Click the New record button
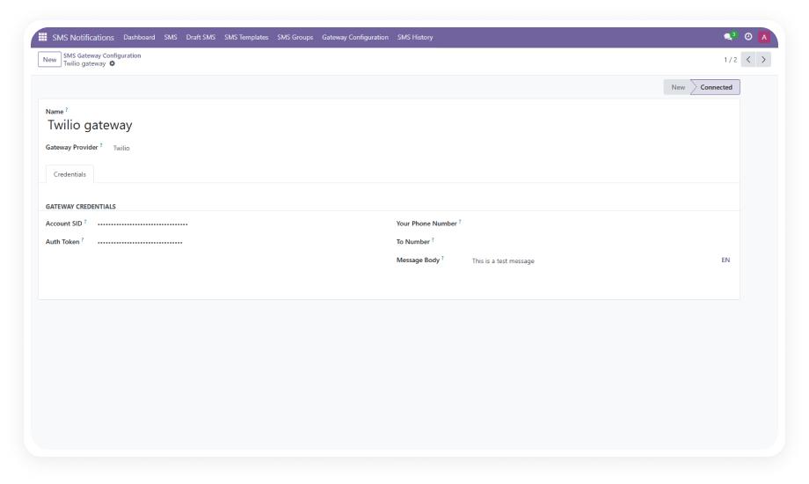Viewport: 809px width, 484px height. pyautogui.click(x=49, y=60)
